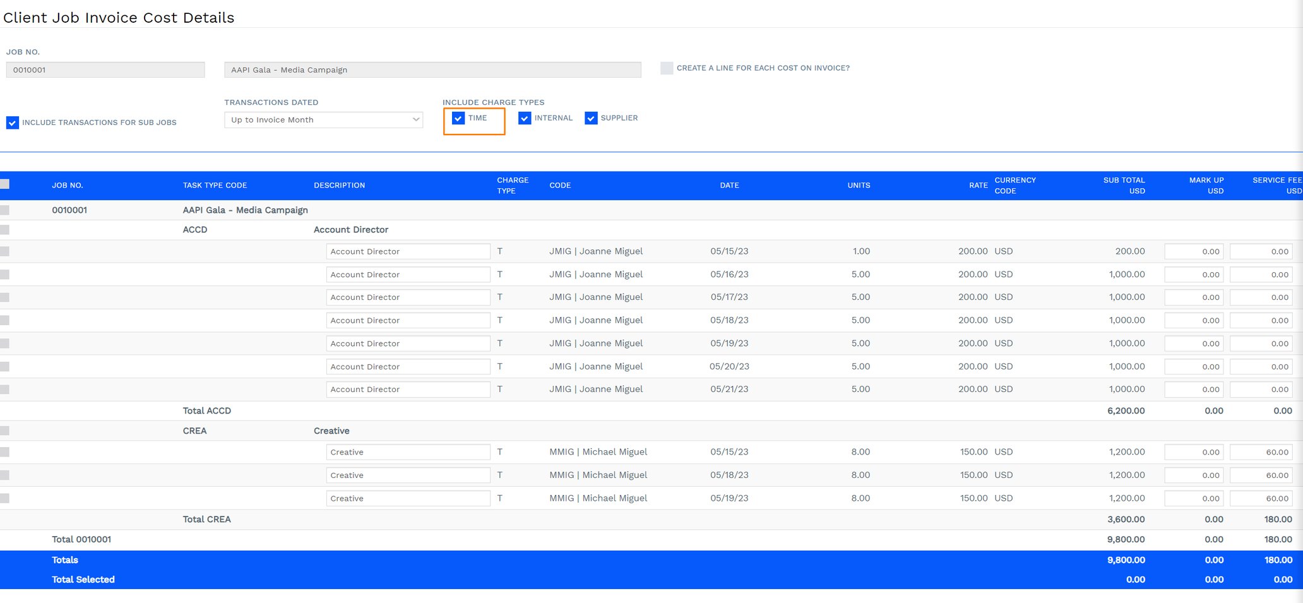
Task: Uncheck the TIME charge type checkbox
Action: pyautogui.click(x=458, y=118)
